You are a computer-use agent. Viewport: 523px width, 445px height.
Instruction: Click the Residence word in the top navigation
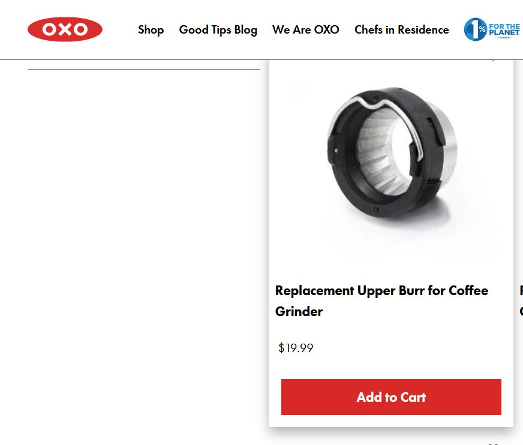click(x=423, y=29)
